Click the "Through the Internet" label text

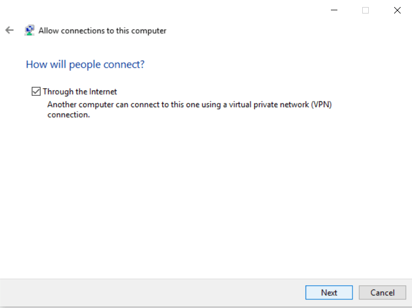[79, 91]
